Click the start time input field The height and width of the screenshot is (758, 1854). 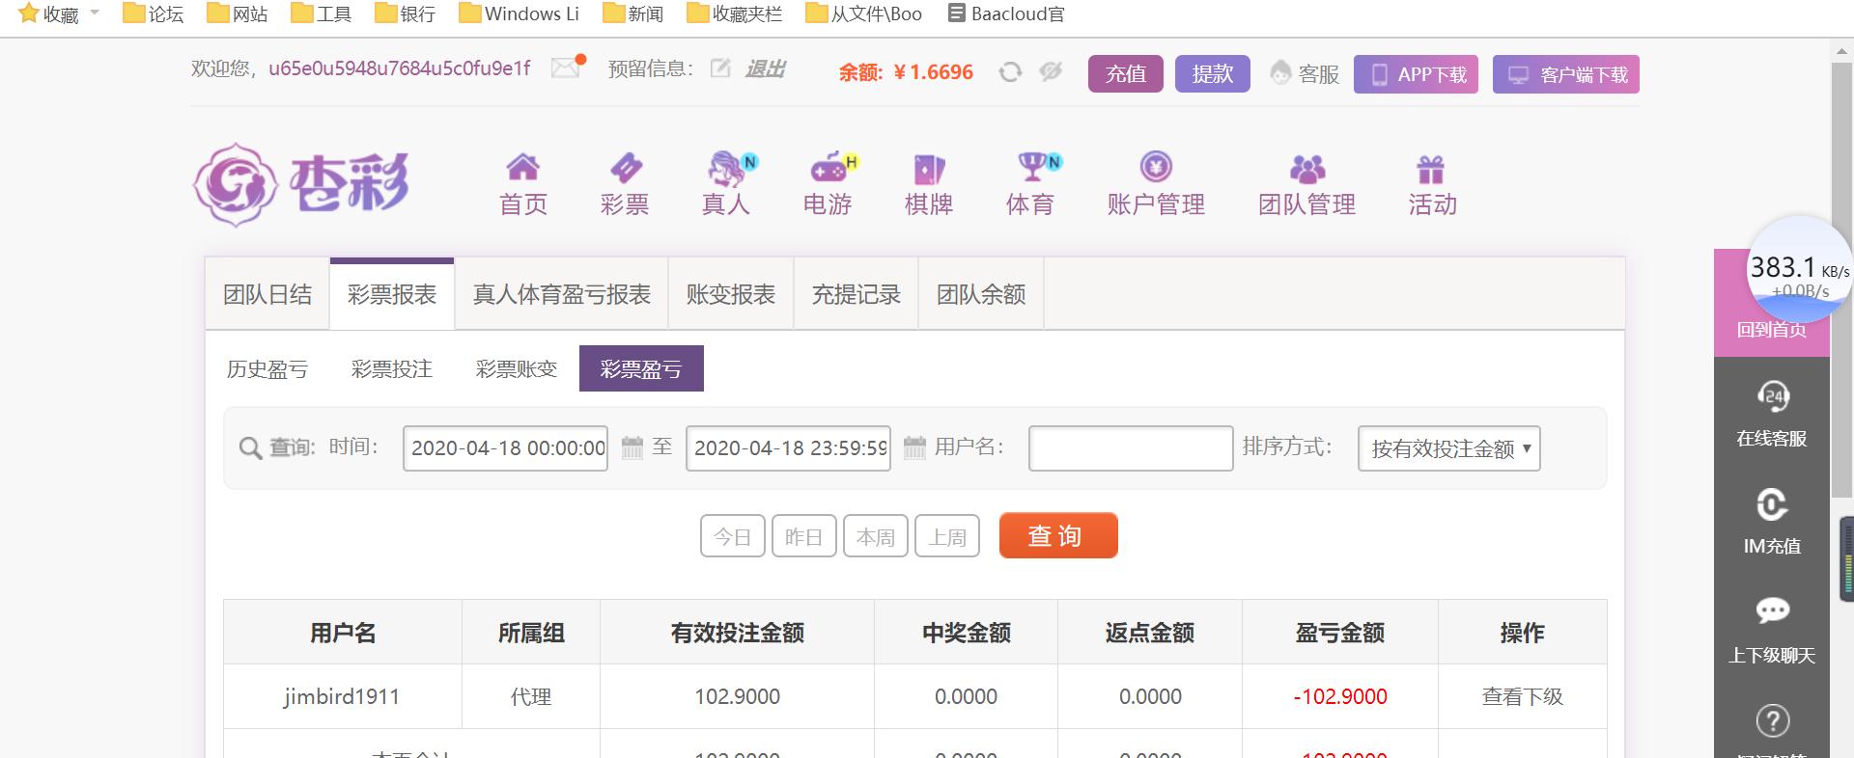(x=505, y=448)
